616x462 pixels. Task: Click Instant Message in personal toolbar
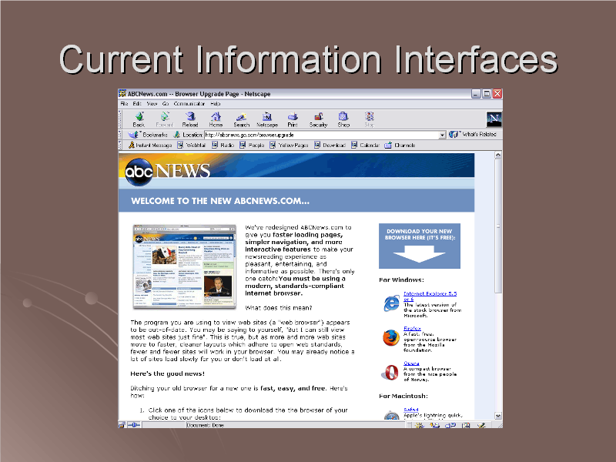click(x=150, y=145)
